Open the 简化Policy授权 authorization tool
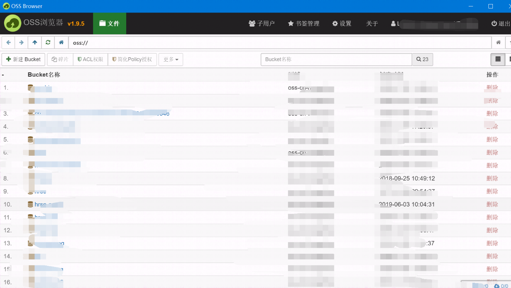The width and height of the screenshot is (511, 288). pos(132,59)
